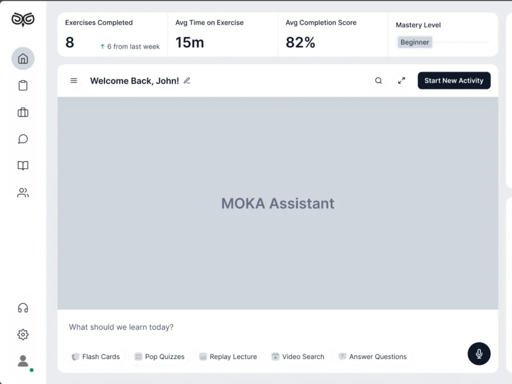Go to Home in the sidebar
Screen dimensions: 512x384
(x=23, y=58)
